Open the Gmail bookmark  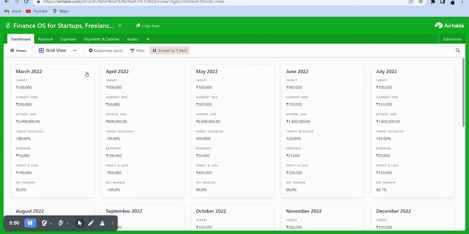pyautogui.click(x=13, y=11)
